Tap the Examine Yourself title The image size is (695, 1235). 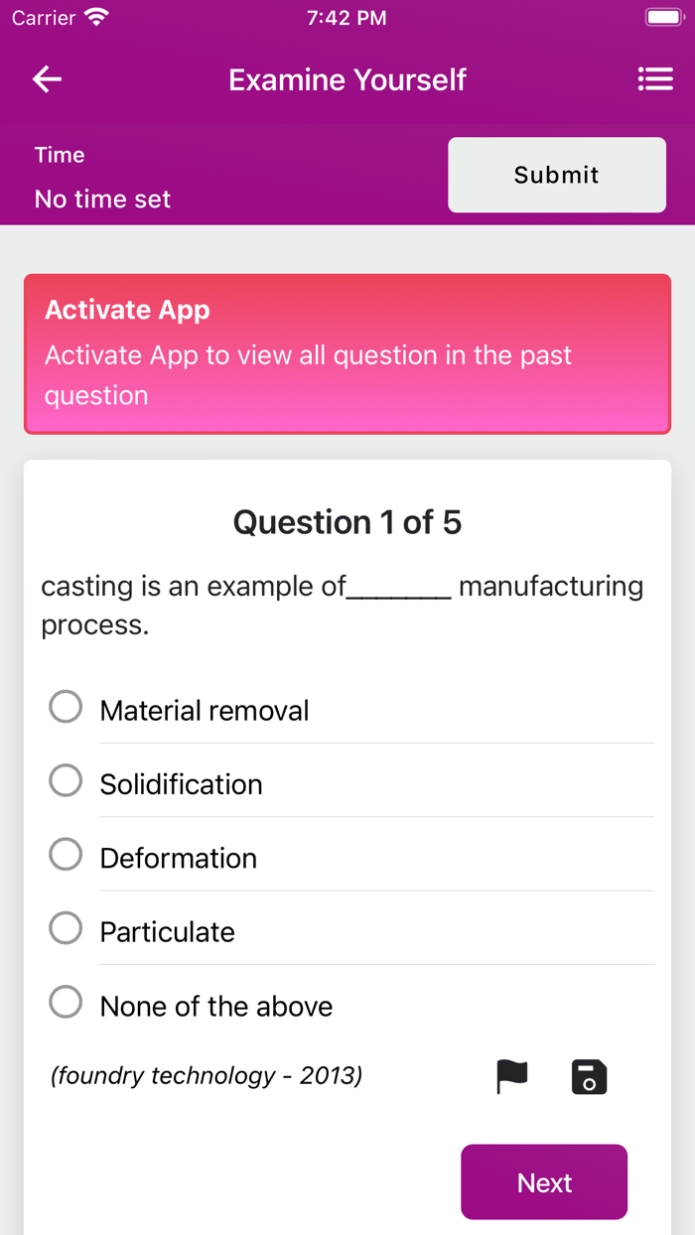(x=347, y=79)
